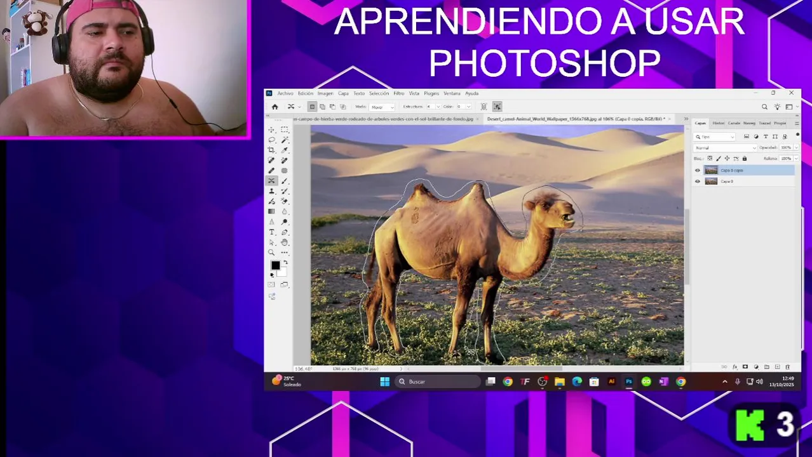The width and height of the screenshot is (812, 457).
Task: Toggle lock image pixels brush icon
Action: coord(719,158)
